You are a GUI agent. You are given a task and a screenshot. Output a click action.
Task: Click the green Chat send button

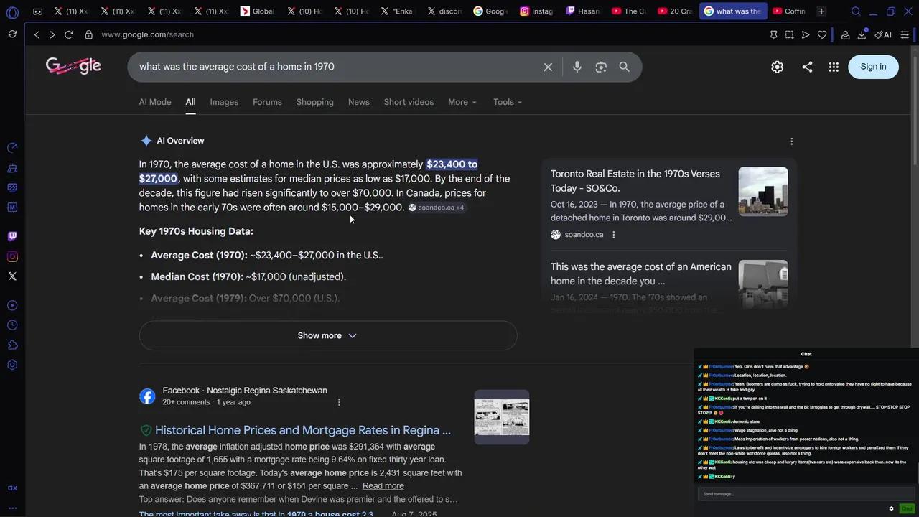point(907,508)
